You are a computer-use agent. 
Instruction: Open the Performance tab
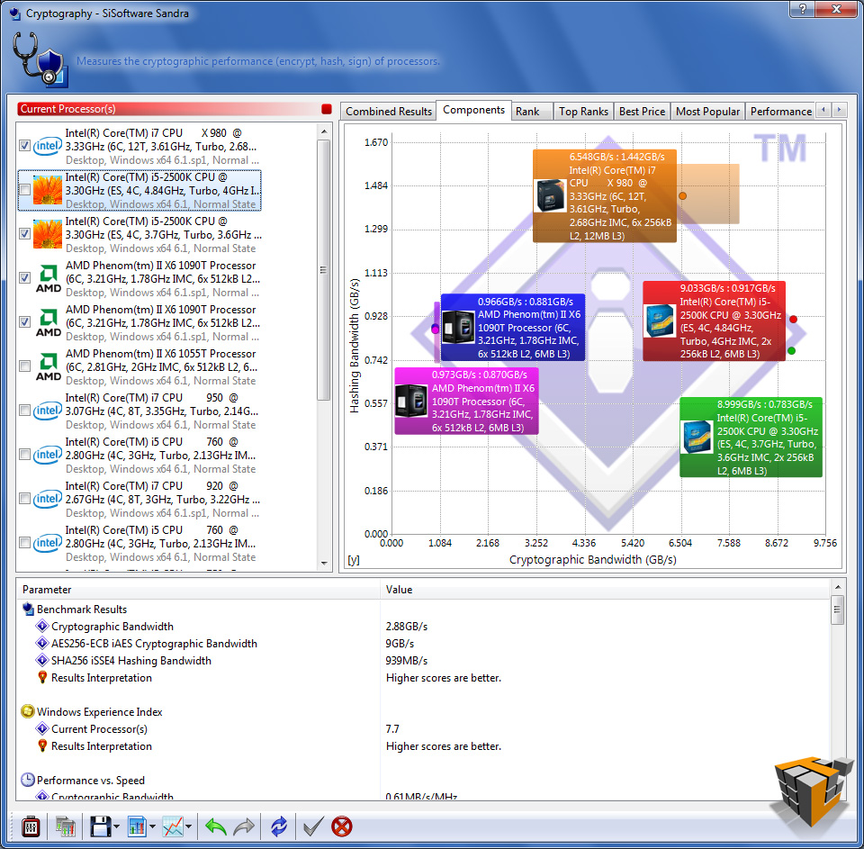coord(781,112)
